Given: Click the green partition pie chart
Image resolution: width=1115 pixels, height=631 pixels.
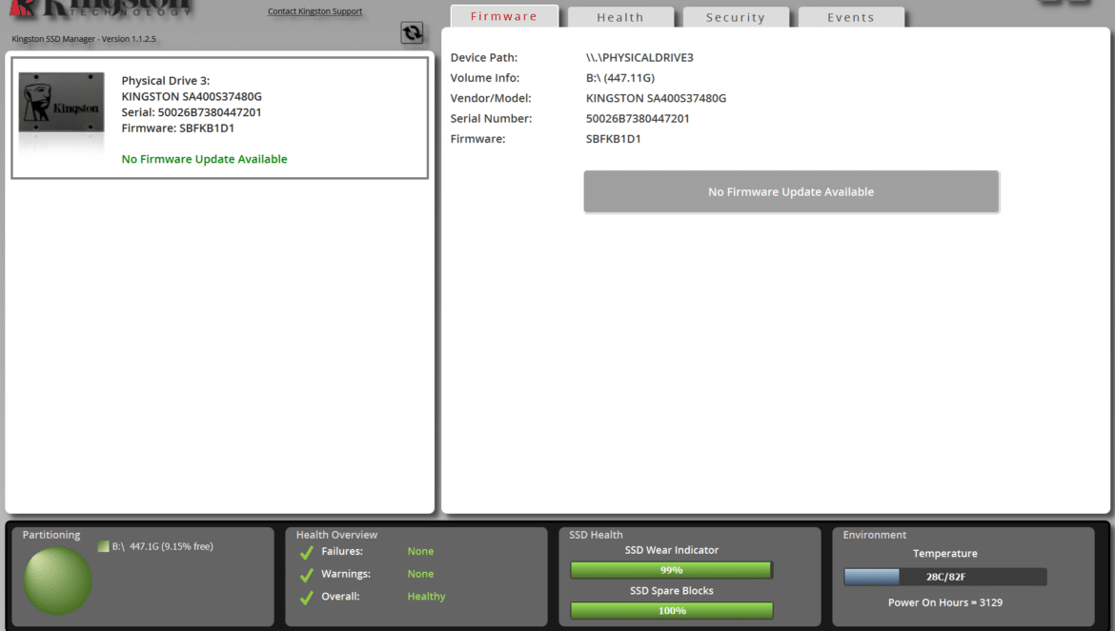Looking at the screenshot, I should click(57, 581).
